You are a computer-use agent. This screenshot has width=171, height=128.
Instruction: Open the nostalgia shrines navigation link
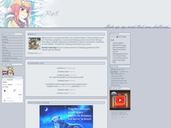pos(10,58)
